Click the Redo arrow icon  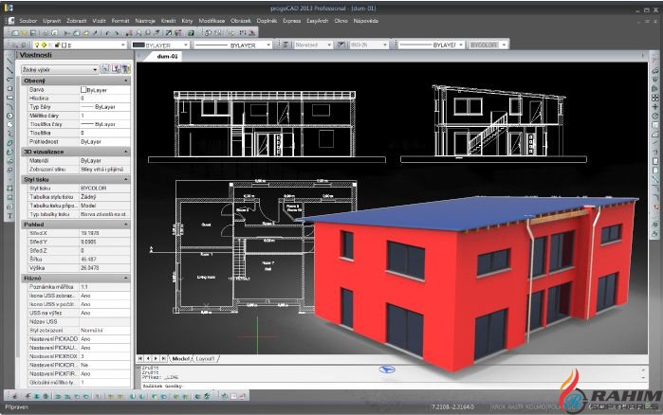117,33
